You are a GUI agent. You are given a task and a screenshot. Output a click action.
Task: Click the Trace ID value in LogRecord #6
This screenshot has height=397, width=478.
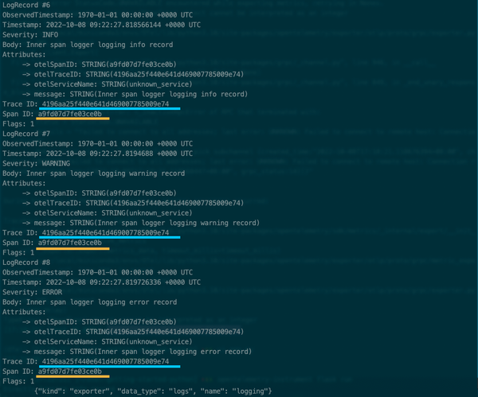tap(105, 104)
